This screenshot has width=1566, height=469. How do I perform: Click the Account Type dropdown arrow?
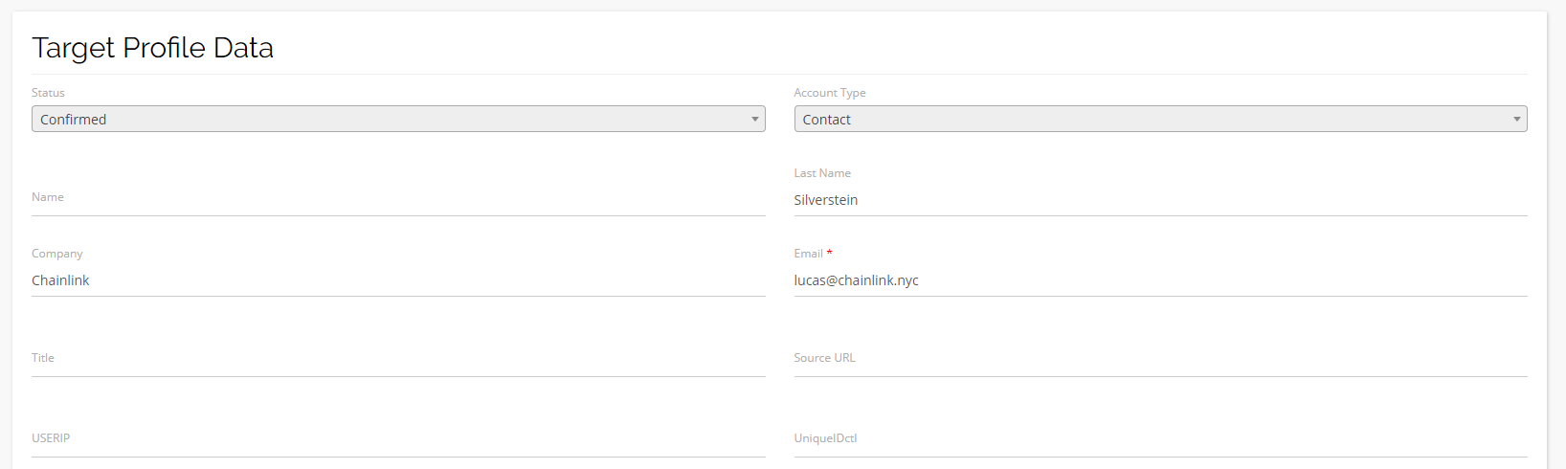pyautogui.click(x=1516, y=120)
